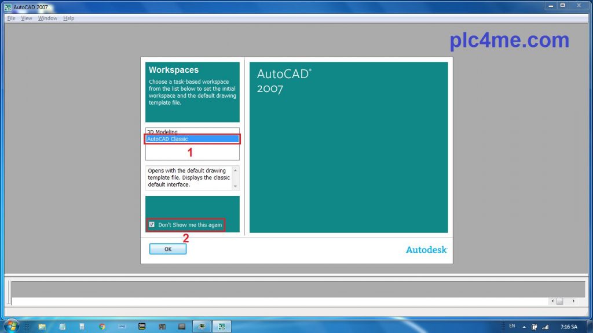Screen dimensions: 593x333
Task: Uncheck "Don't Show me this again"
Action: coord(152,224)
